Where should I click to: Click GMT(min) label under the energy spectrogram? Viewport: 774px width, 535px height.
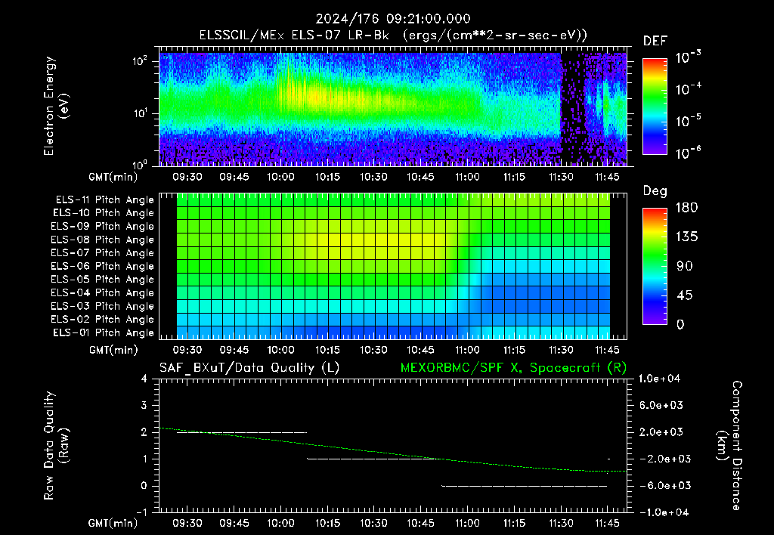[113, 177]
